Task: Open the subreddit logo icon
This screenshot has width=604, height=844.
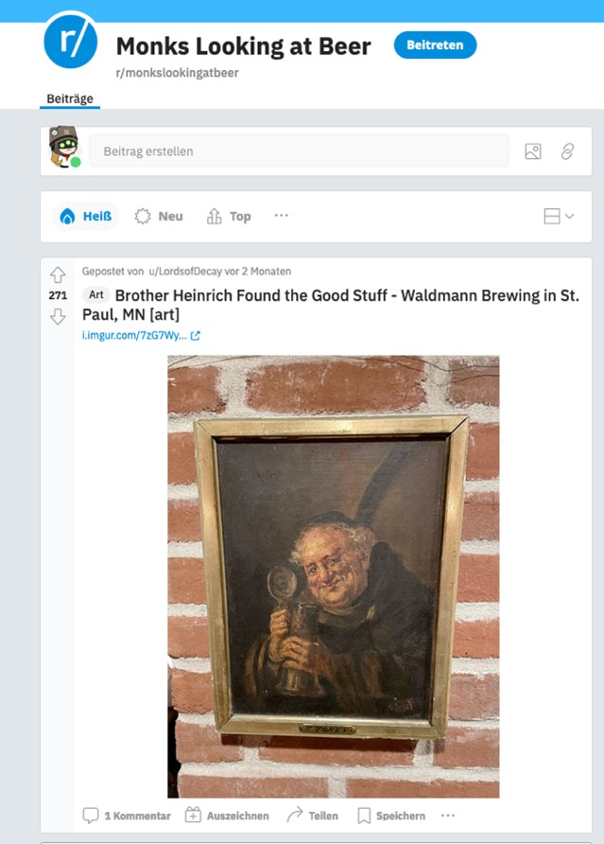Action: 71,42
